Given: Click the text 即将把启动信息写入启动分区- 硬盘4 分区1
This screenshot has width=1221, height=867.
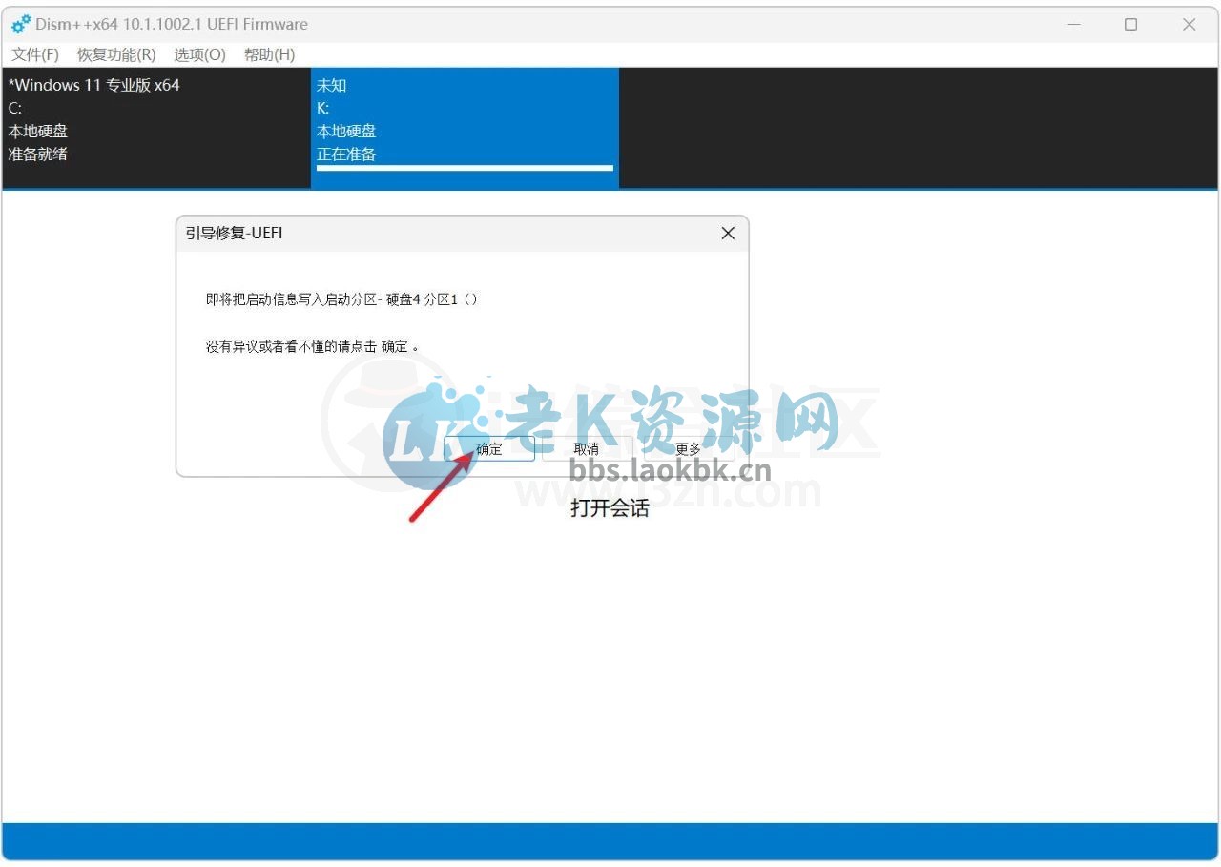Looking at the screenshot, I should click(x=341, y=299).
